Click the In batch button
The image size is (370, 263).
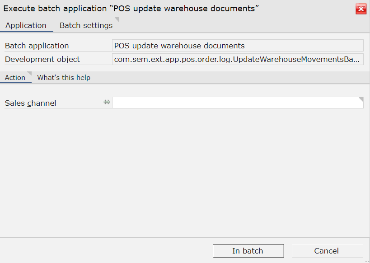[x=248, y=251]
